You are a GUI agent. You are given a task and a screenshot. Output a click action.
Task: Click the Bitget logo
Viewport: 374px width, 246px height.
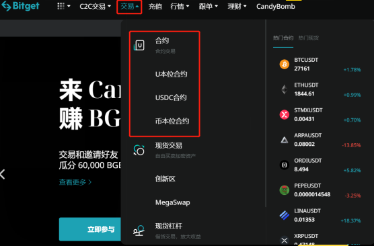[x=20, y=6]
